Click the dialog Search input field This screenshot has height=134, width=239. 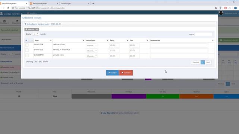[x=203, y=34]
